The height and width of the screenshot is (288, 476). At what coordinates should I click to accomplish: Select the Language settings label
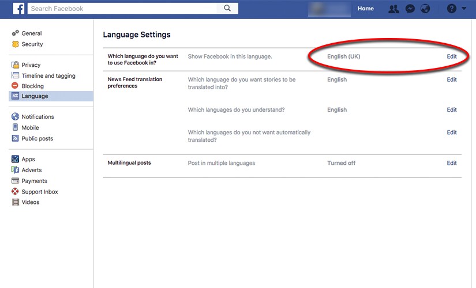(35, 96)
